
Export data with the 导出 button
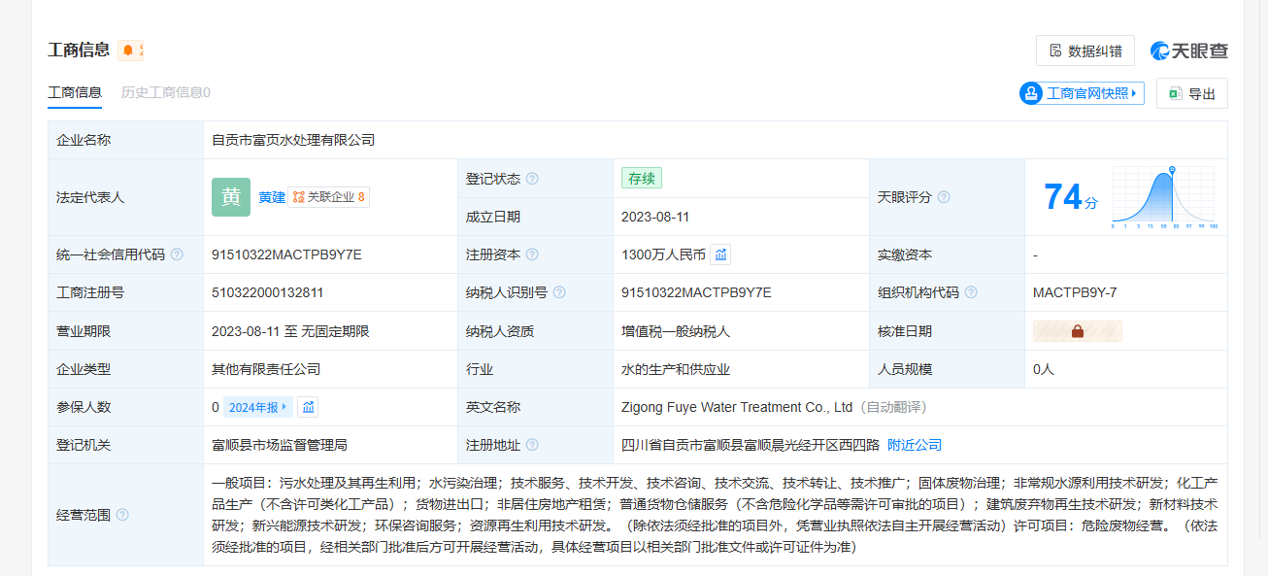tap(1192, 93)
